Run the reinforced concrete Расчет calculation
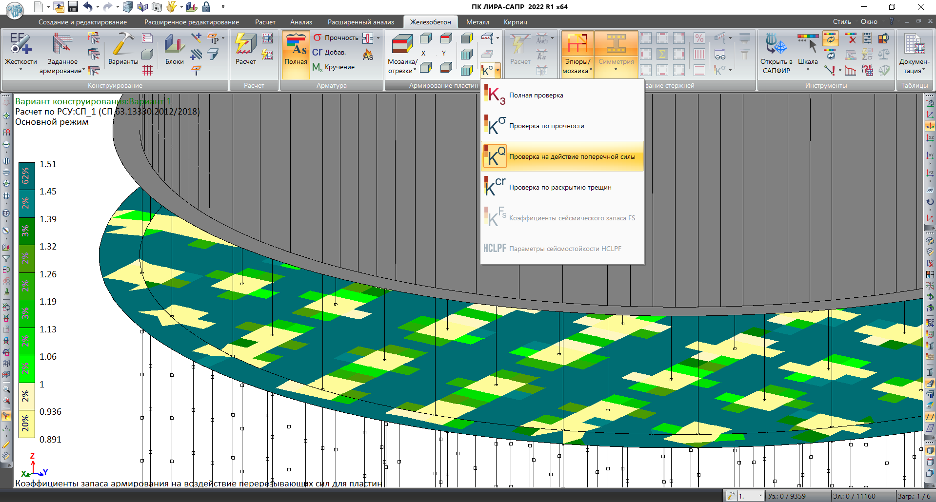The image size is (936, 502). (x=245, y=49)
